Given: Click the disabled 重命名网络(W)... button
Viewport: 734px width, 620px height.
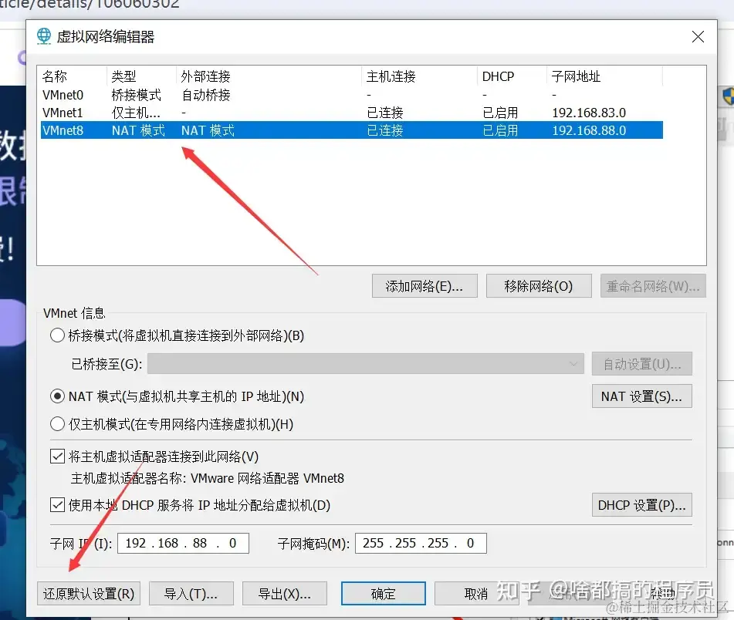Looking at the screenshot, I should click(x=653, y=285).
